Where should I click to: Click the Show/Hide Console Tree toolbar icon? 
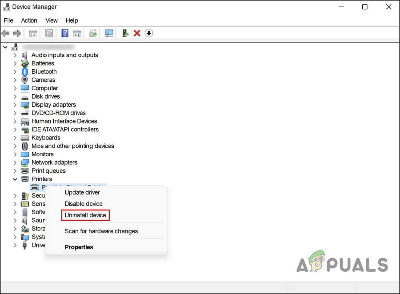pos(32,33)
